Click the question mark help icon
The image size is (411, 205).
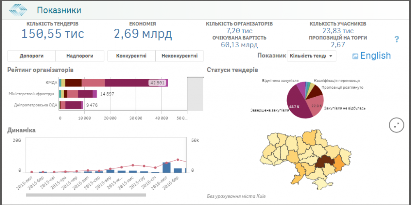pos(397,39)
